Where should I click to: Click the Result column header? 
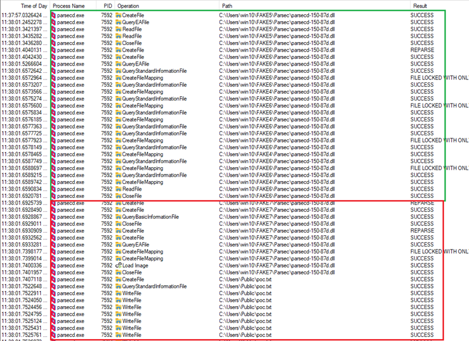click(419, 5)
